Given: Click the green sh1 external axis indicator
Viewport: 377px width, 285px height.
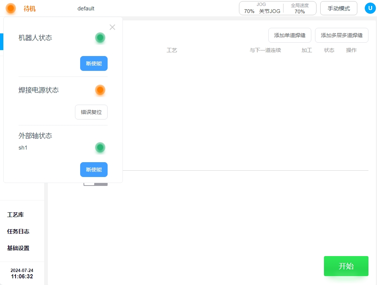Looking at the screenshot, I should [100, 147].
